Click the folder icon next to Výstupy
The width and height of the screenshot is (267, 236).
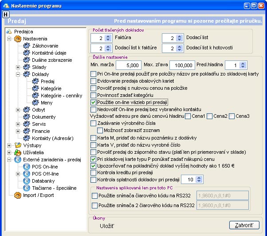[18, 145]
